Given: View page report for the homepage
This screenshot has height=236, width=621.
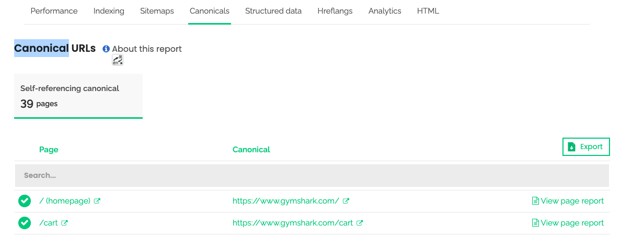Looking at the screenshot, I should pos(568,201).
